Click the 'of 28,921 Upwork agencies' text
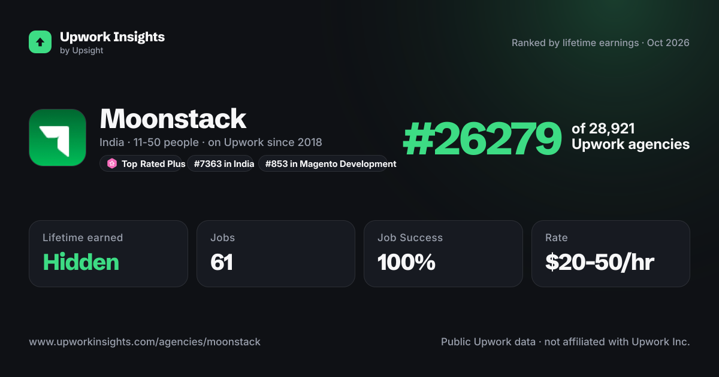Image resolution: width=719 pixels, height=377 pixels. tap(630, 136)
